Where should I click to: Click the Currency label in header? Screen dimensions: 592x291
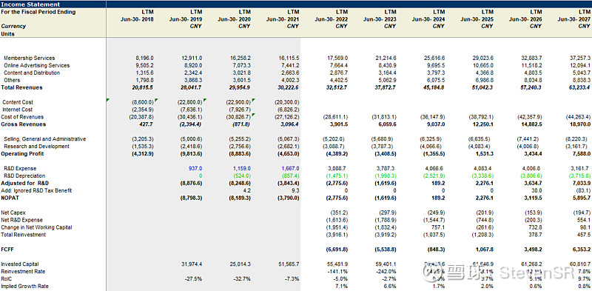pyautogui.click(x=13, y=27)
